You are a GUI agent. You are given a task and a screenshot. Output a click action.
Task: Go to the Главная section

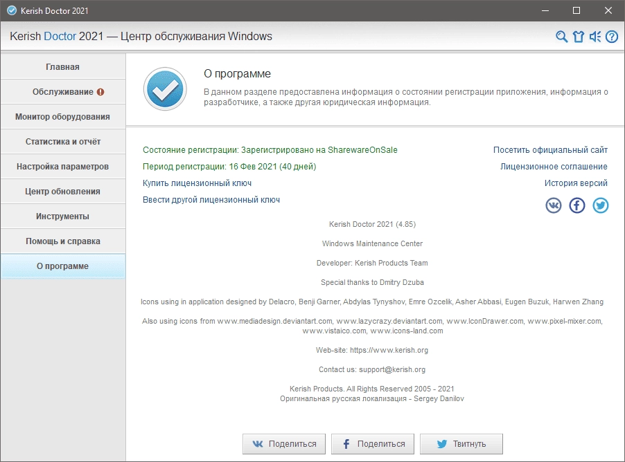pos(63,66)
